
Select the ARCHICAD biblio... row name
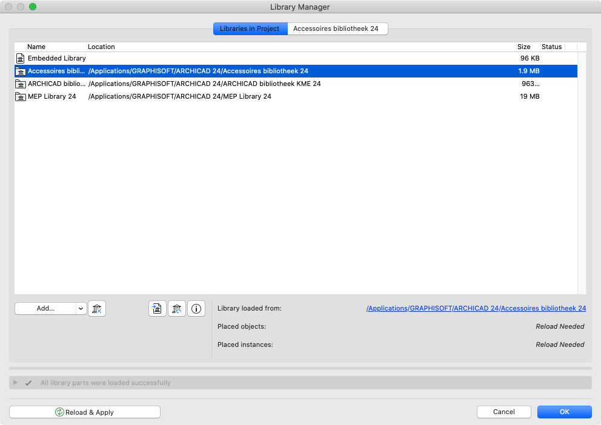click(x=56, y=84)
